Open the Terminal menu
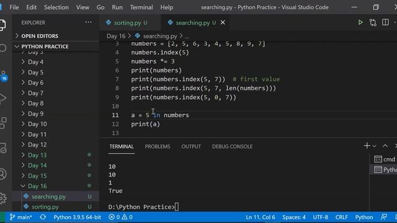Image resolution: width=397 pixels, height=223 pixels. [x=141, y=7]
